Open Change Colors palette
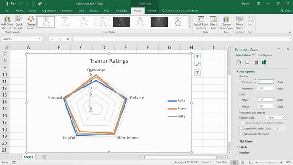The image size is (293, 165). (31, 22)
